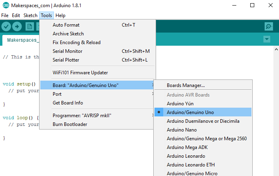The width and height of the screenshot is (279, 176).
Task: Choose Auto Format from Tools menu
Action: tap(66, 25)
